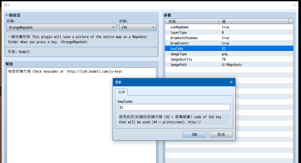Image resolution: width=301 pixels, height=163 pixels.
Task: Close the 參數 dialog with X
Action: pos(231,82)
